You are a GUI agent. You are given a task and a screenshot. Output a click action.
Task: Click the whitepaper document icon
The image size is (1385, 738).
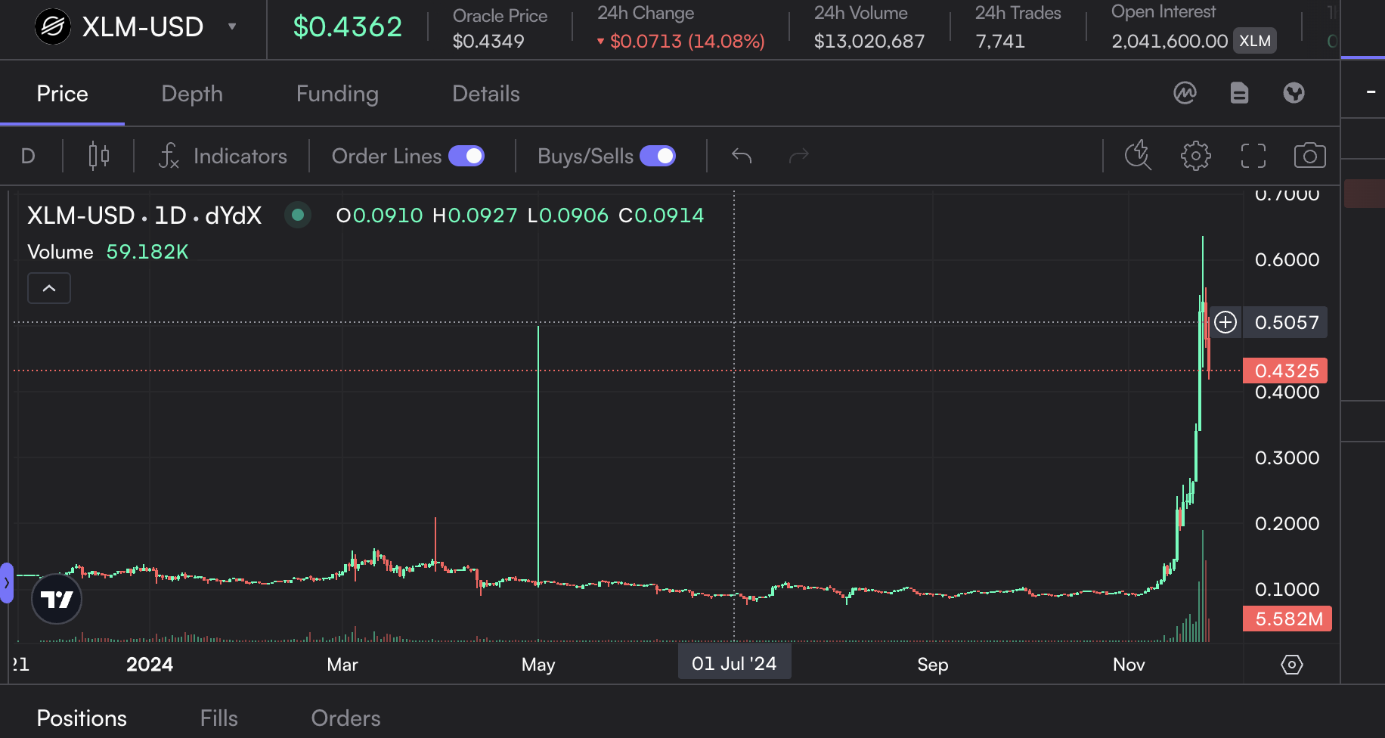coord(1239,93)
